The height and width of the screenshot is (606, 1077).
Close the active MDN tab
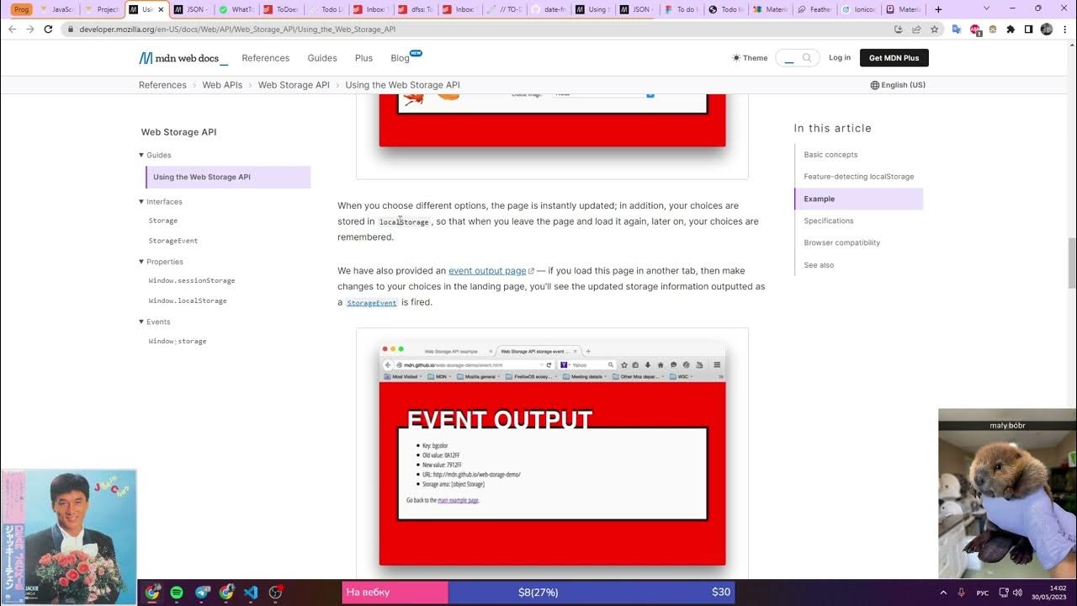tap(161, 9)
